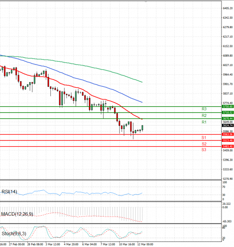234x247 pixels.
Task: Click the 6342.50 price axis value
Action: [x=228, y=18]
